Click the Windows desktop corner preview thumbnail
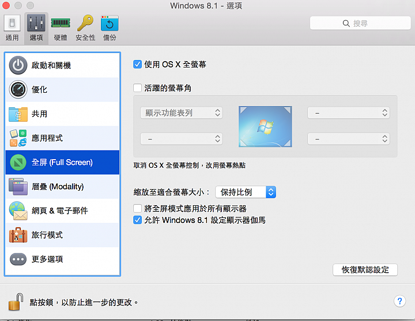The height and width of the screenshot is (321, 415). coord(265,126)
